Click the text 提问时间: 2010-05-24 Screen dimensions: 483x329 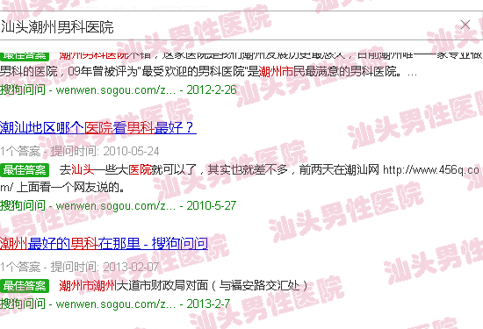coord(105,151)
